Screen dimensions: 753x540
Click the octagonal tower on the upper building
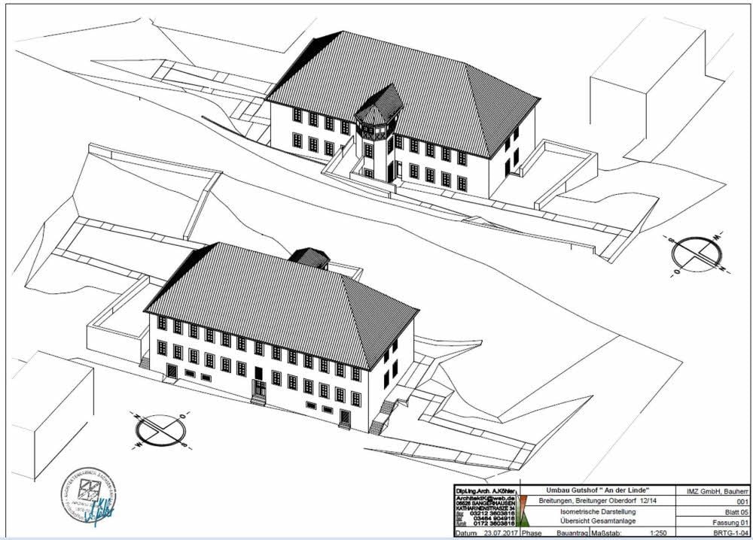pos(378,133)
